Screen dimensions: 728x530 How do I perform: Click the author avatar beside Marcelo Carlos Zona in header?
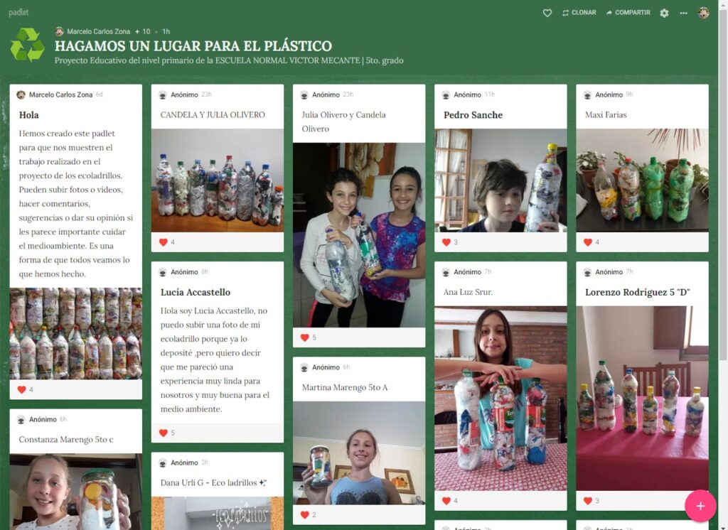click(x=59, y=31)
